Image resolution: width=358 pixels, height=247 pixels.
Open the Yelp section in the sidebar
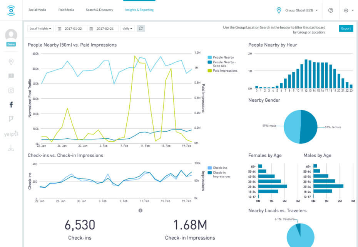click(11, 133)
